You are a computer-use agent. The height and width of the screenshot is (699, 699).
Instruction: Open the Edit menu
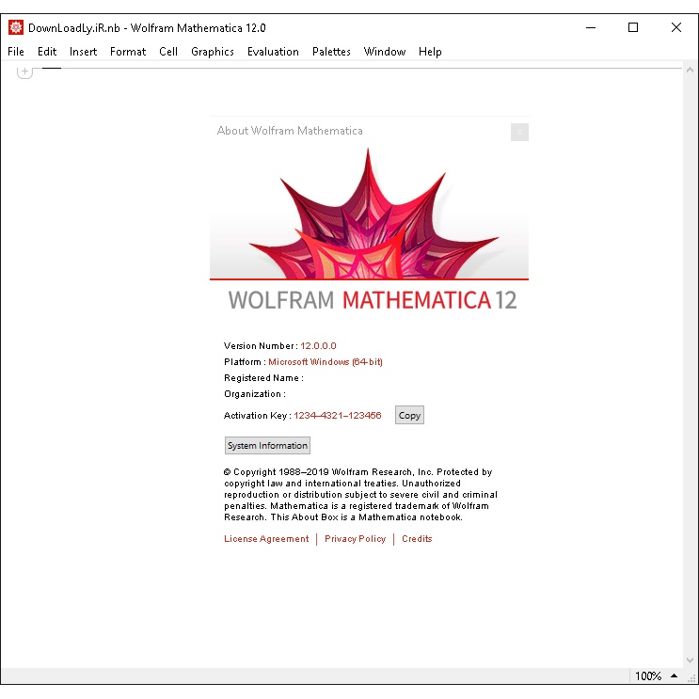pos(47,52)
